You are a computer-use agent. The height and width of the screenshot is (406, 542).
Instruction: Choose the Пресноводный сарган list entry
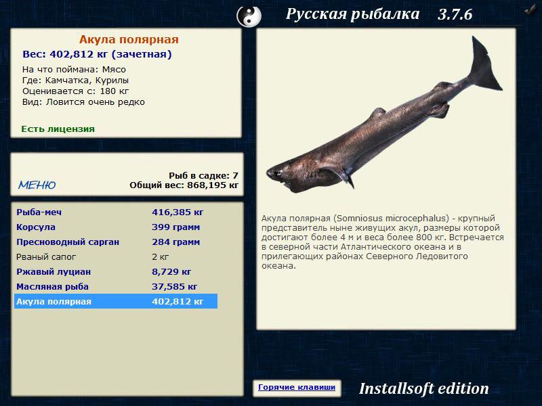pyautogui.click(x=116, y=242)
